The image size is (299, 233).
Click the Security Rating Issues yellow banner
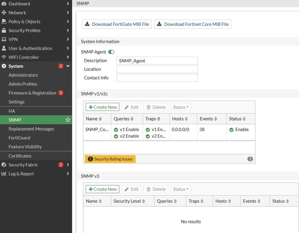[110, 159]
